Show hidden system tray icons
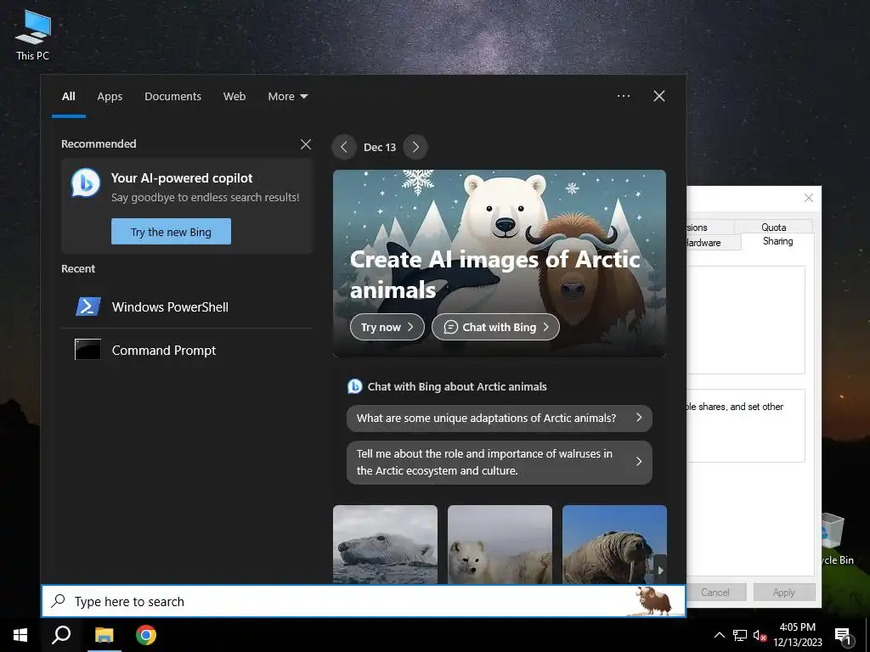870x652 pixels. [719, 635]
